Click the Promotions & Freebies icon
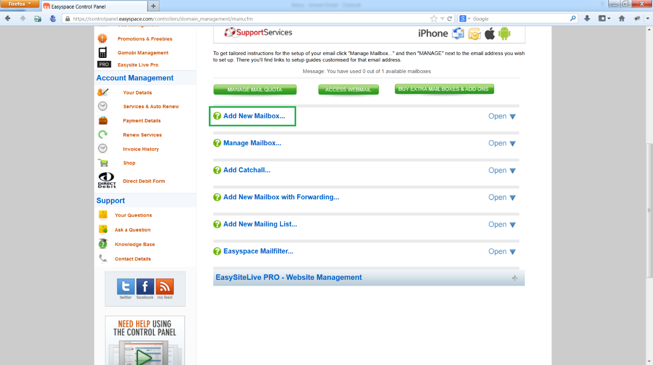 coord(103,38)
